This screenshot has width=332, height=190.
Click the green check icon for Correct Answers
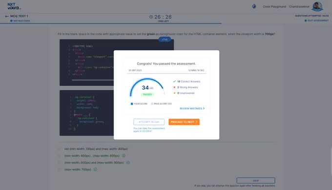coord(174,82)
